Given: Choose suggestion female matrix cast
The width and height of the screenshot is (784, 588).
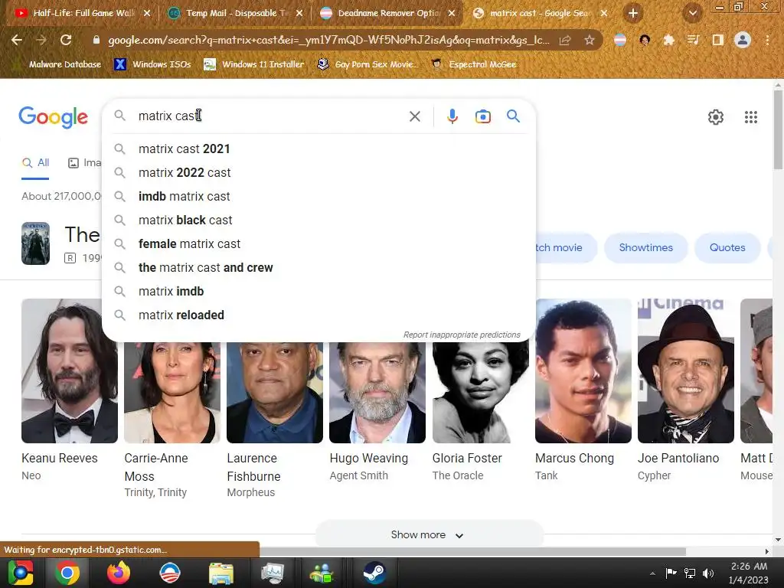Looking at the screenshot, I should point(319,244).
